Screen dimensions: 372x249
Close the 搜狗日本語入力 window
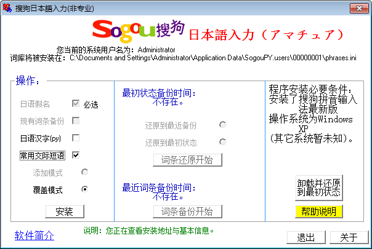point(359,8)
